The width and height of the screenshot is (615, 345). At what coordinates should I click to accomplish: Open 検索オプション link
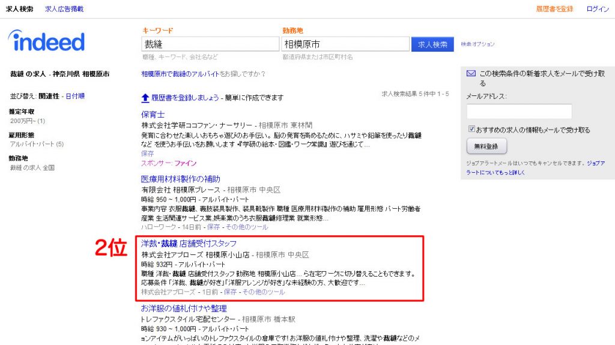(477, 44)
